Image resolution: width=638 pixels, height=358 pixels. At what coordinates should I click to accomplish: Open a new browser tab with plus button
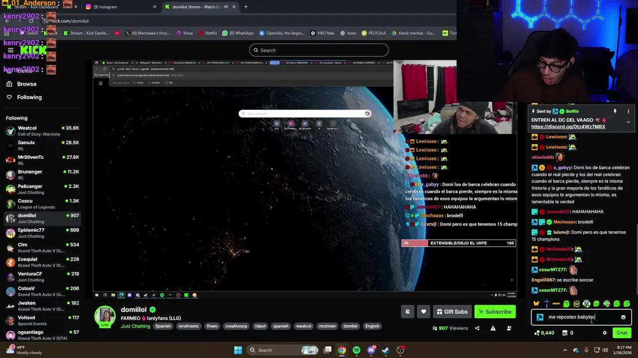coord(246,6)
